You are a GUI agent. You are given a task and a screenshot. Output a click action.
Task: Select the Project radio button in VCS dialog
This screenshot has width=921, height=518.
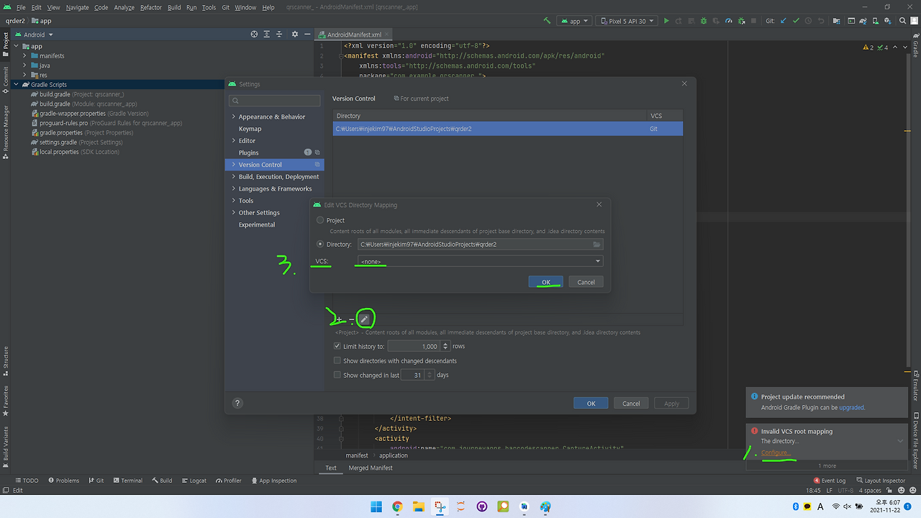319,220
